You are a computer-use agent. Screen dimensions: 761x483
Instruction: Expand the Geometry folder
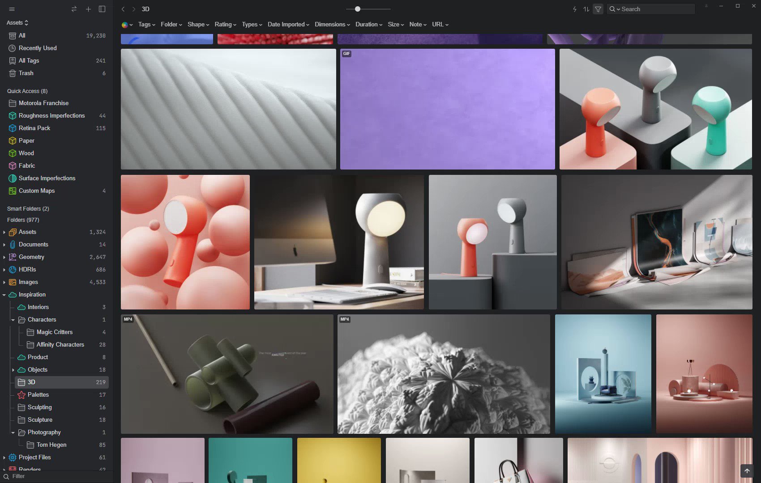click(4, 257)
